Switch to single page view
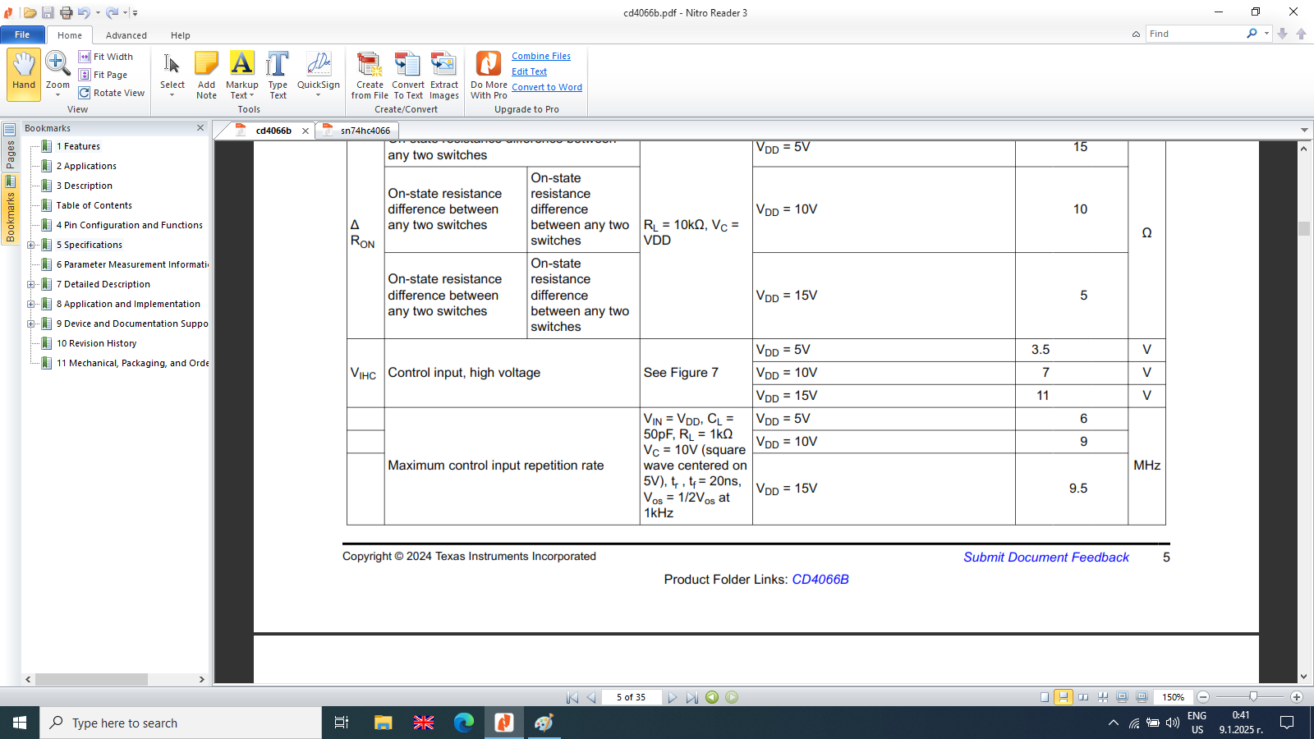Viewport: 1314px width, 739px height. [x=1045, y=697]
